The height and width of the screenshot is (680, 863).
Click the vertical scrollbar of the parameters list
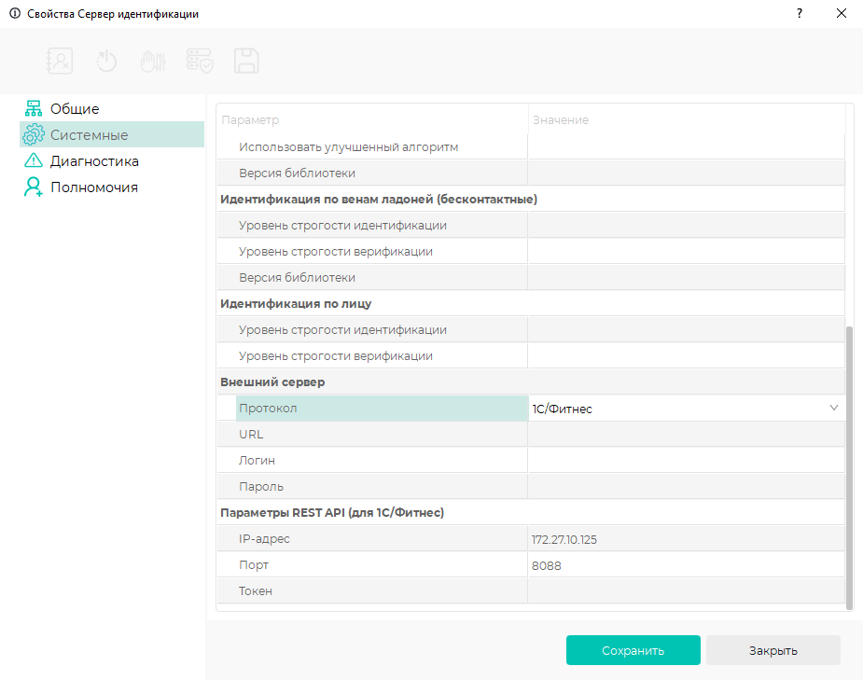849,467
